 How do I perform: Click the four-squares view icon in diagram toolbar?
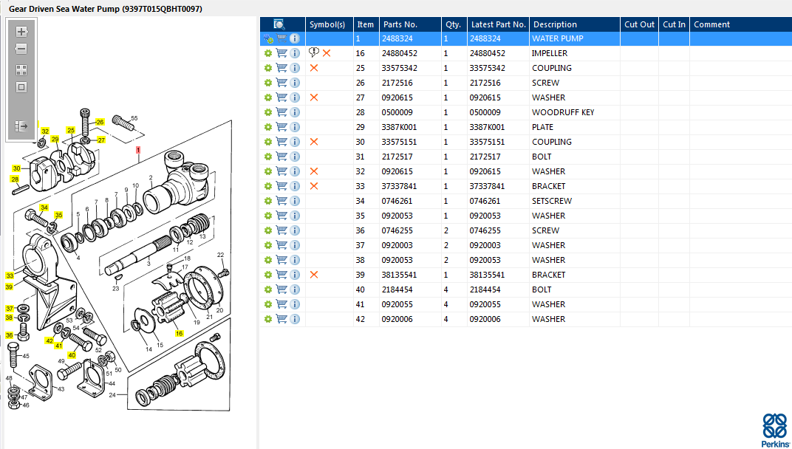[21, 70]
